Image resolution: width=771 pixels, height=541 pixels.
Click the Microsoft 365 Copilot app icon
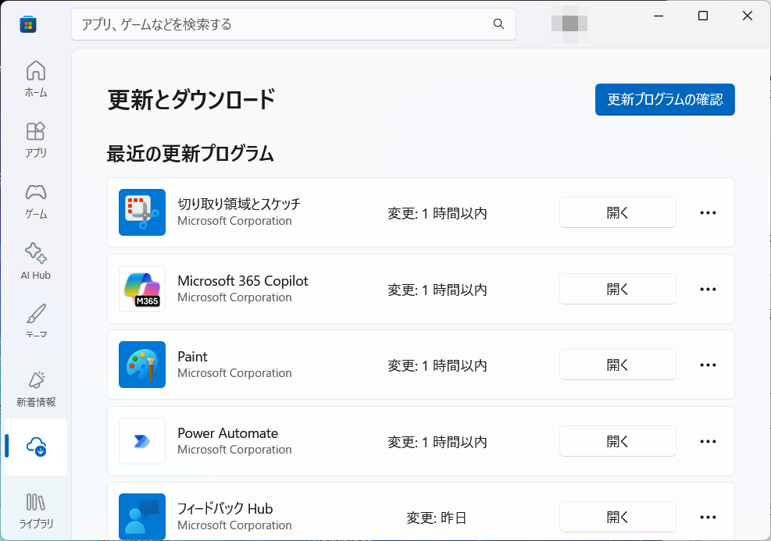[142, 289]
